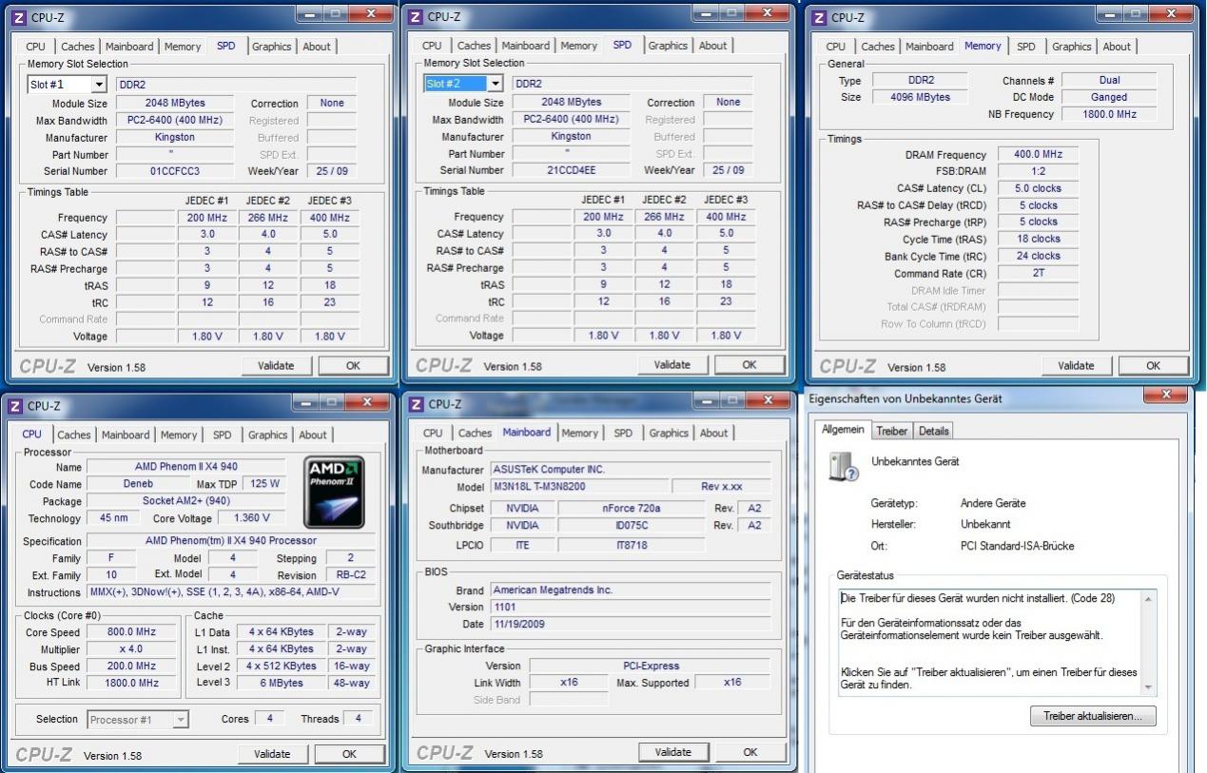Click the Dual channels field in Memory window
The height and width of the screenshot is (773, 1207).
[x=1109, y=80]
